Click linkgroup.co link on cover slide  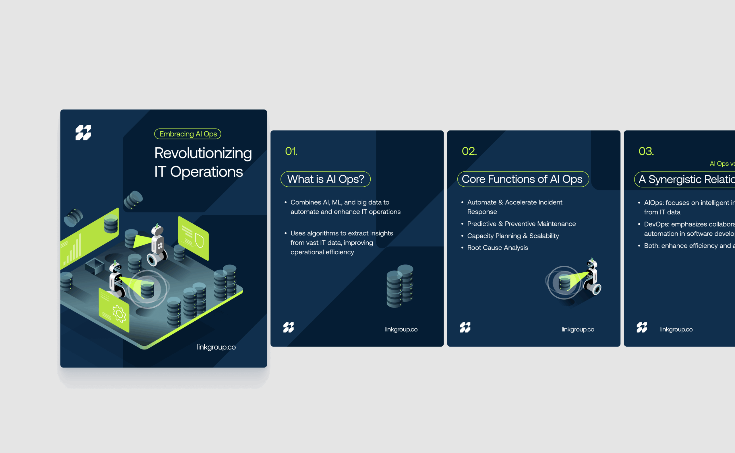216,347
